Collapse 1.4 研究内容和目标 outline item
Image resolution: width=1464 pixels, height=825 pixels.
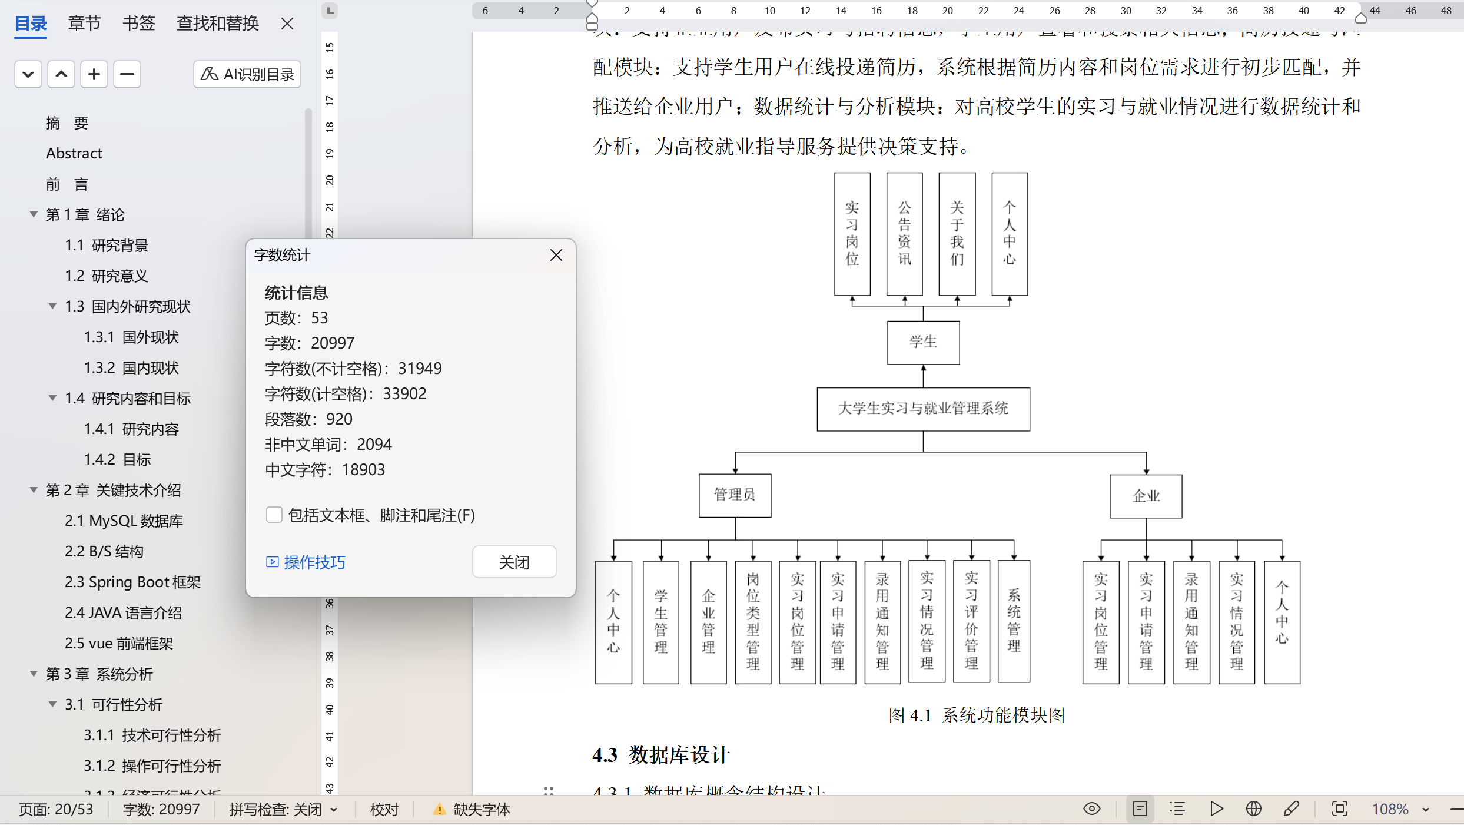click(x=52, y=398)
